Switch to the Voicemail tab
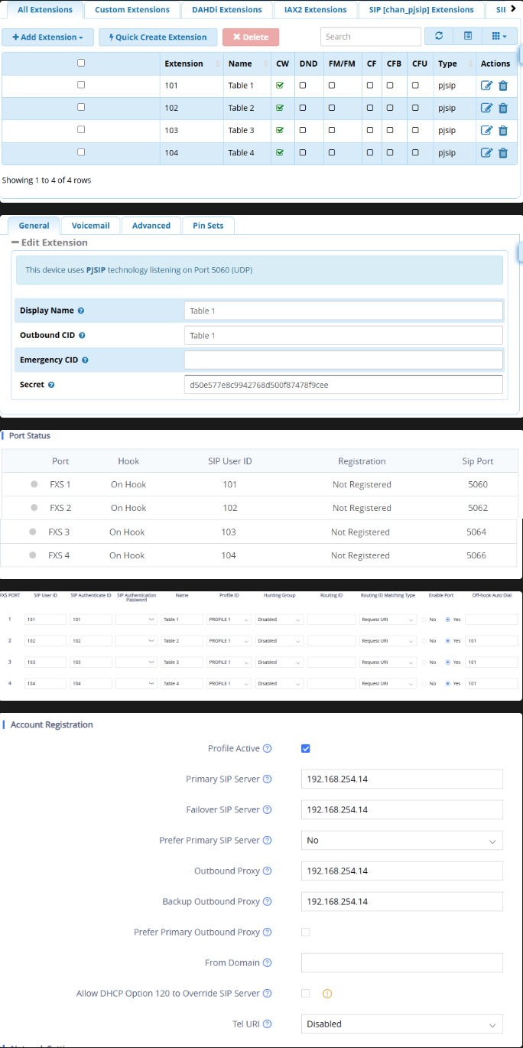 tap(90, 226)
